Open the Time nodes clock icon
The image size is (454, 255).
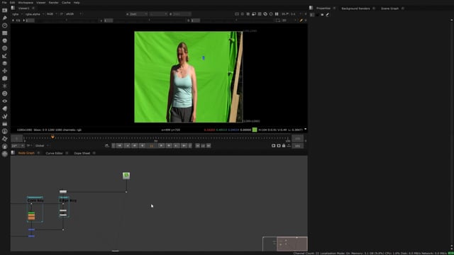click(x=5, y=25)
